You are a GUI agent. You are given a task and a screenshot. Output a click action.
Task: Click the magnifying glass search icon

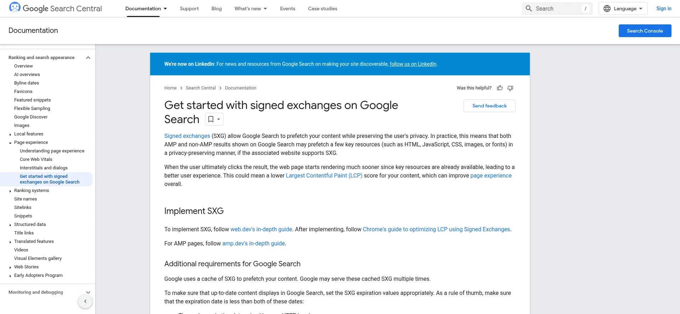529,8
